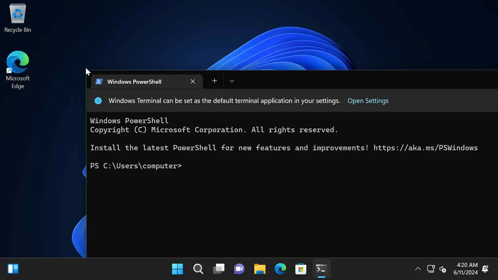Click the Copyright Microsoft Corporation line
The height and width of the screenshot is (280, 498).
[214, 130]
